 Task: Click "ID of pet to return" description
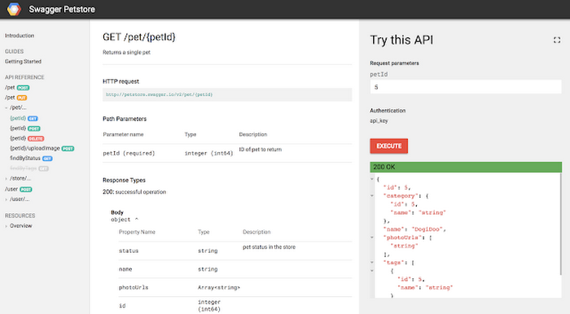coord(261,149)
